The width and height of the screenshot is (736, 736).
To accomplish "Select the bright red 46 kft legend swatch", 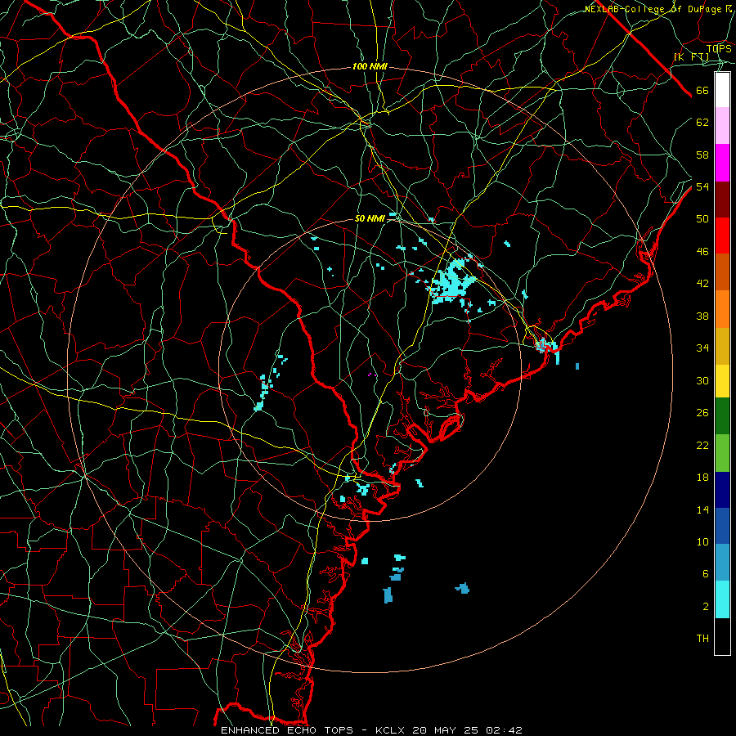I will point(722,236).
